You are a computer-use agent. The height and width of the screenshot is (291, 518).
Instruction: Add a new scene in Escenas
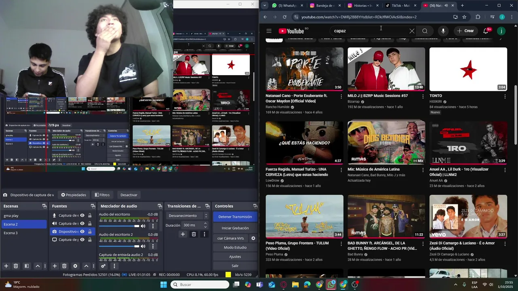(x=6, y=266)
